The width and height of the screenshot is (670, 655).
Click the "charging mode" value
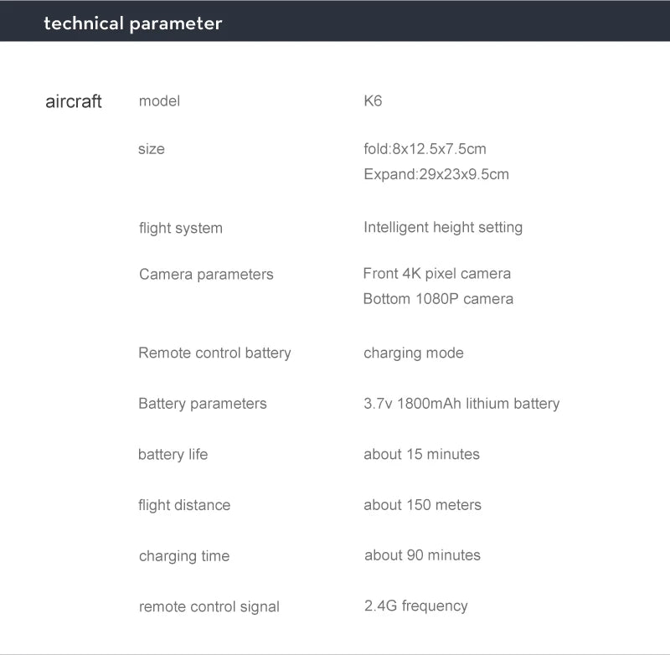pyautogui.click(x=414, y=353)
